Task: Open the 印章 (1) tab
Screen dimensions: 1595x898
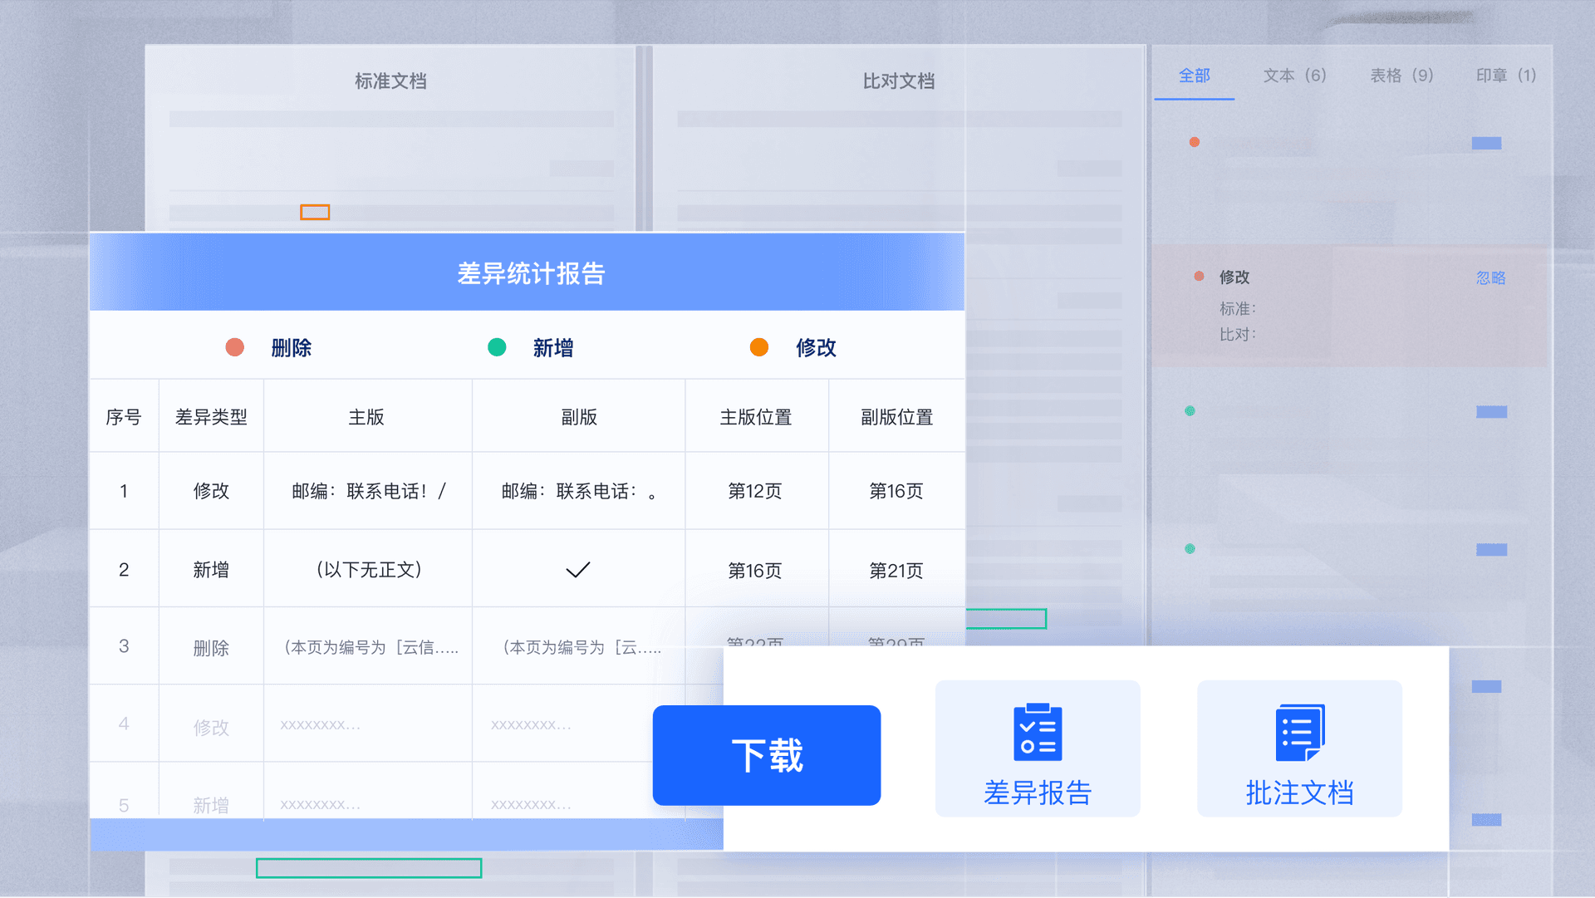Action: click(x=1506, y=76)
